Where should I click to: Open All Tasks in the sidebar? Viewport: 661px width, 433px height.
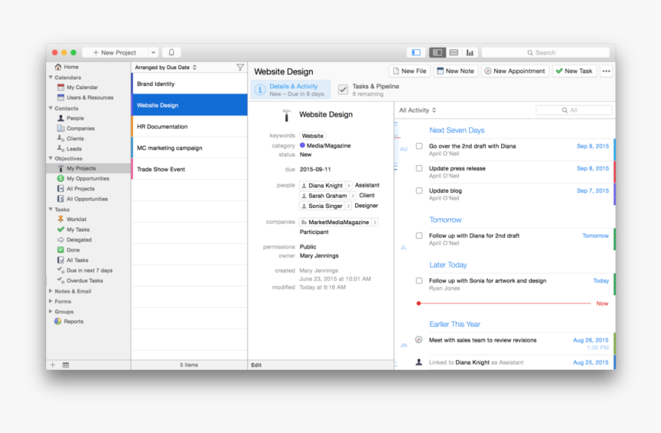(x=73, y=260)
